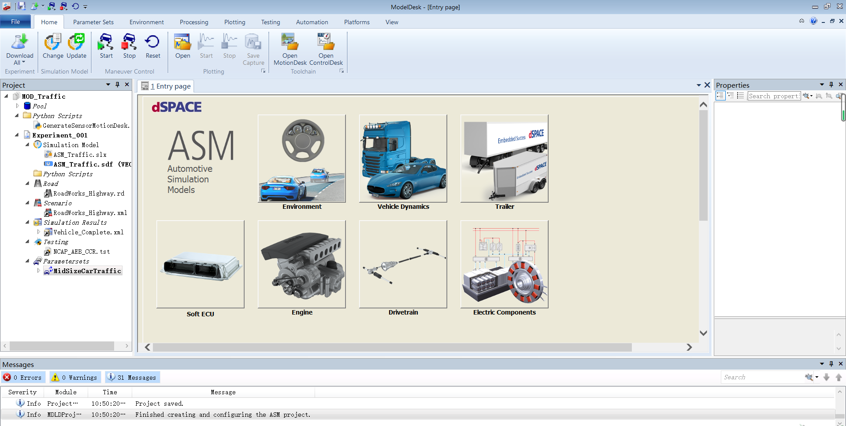Open ControlDesk from the Toolchain group

point(326,49)
